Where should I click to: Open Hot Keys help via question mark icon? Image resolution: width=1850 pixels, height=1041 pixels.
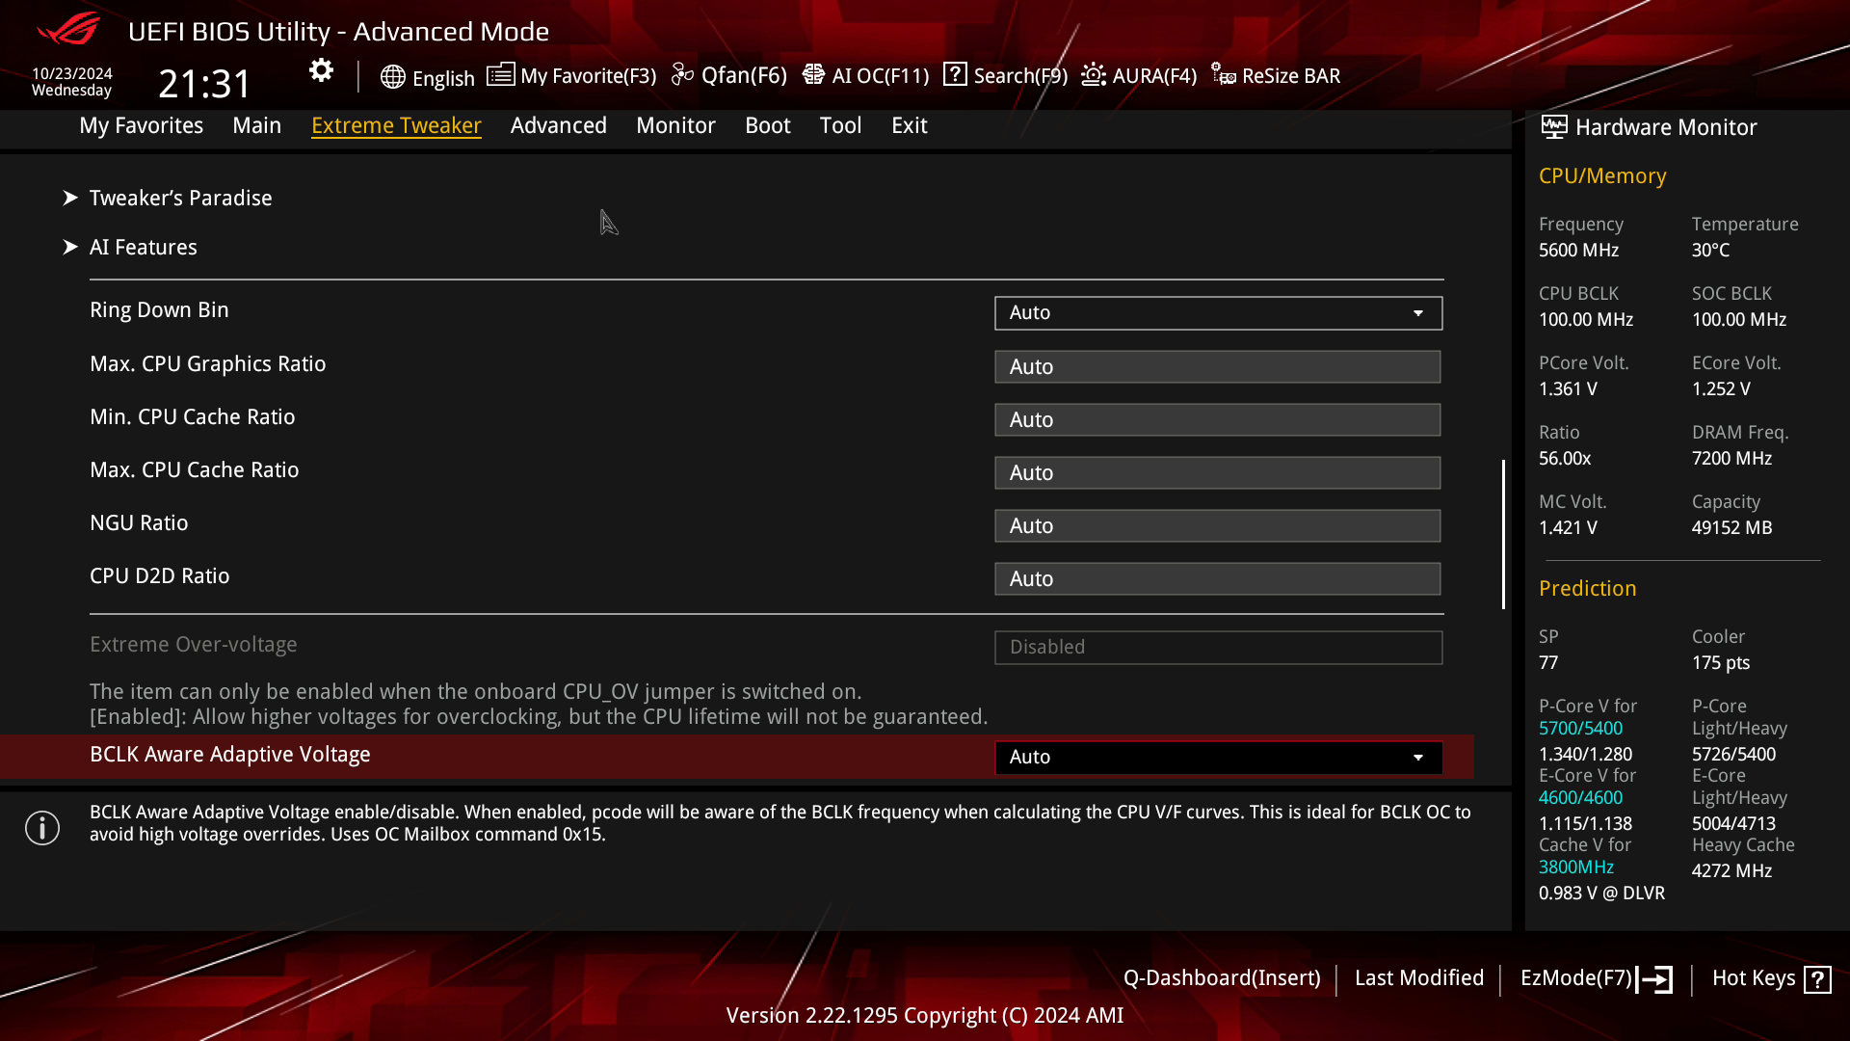(1820, 978)
